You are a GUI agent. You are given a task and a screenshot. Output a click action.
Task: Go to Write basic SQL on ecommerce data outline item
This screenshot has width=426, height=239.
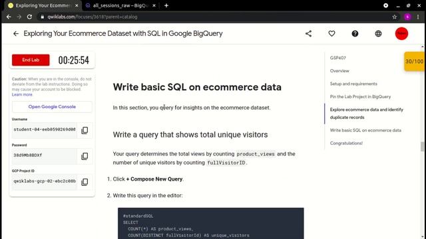365,130
